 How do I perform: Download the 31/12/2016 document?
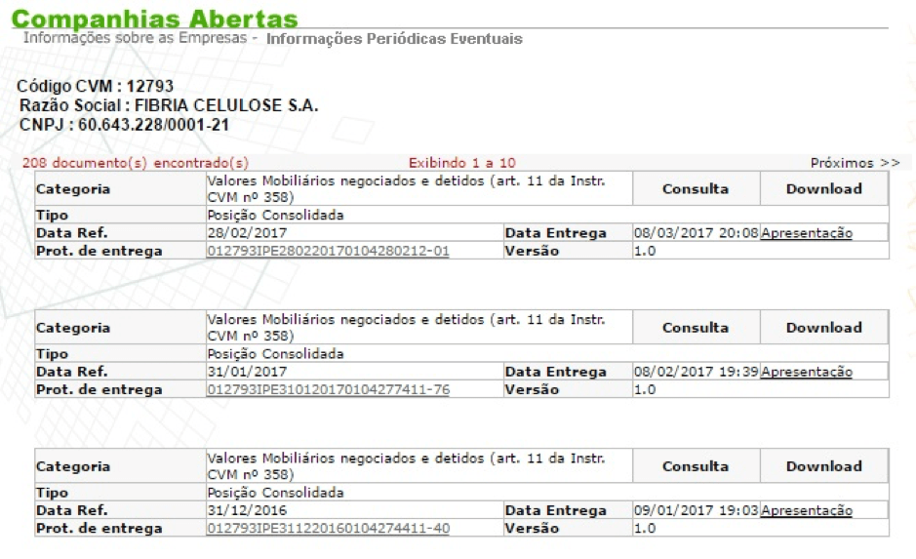823,466
